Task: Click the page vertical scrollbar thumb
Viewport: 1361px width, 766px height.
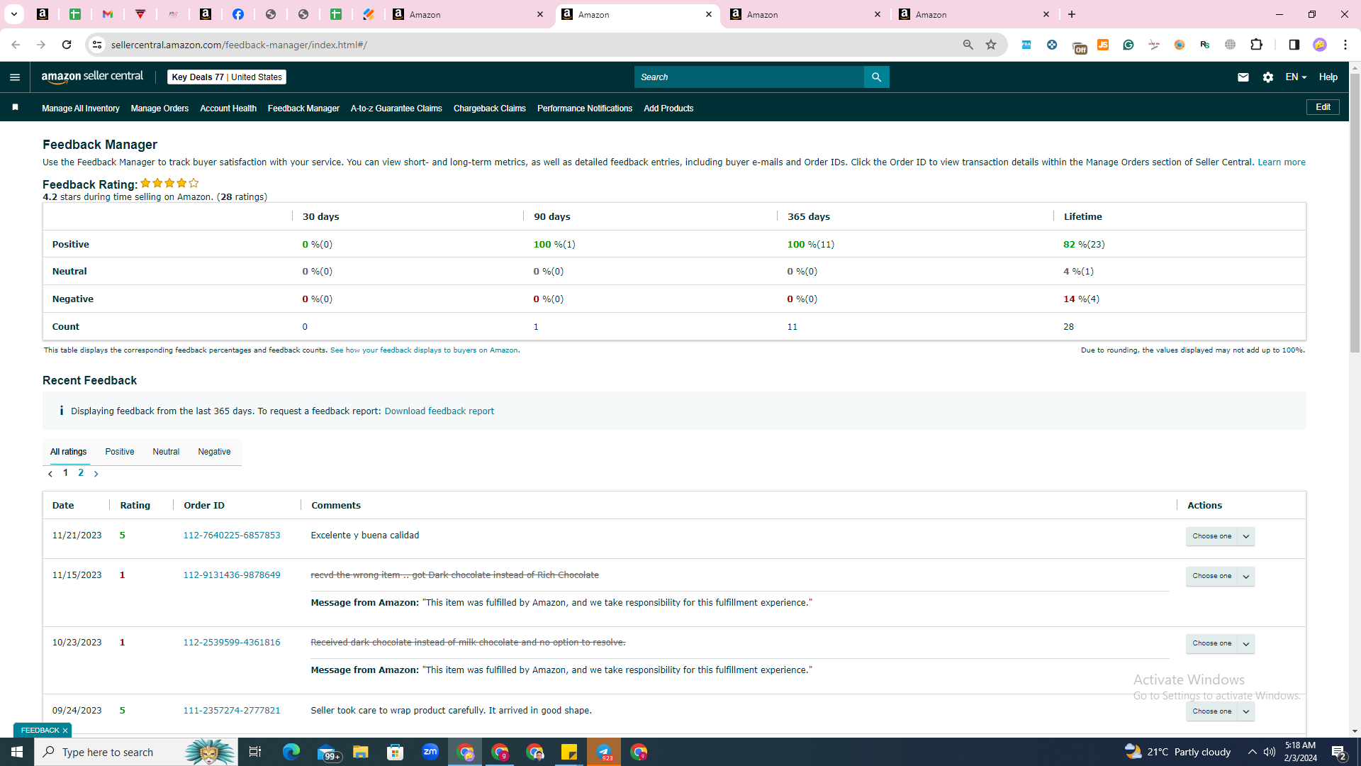Action: [1355, 213]
